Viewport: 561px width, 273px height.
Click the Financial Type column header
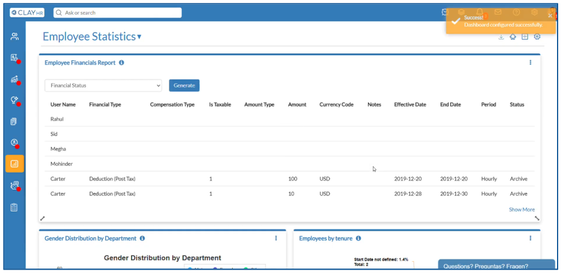pyautogui.click(x=105, y=105)
